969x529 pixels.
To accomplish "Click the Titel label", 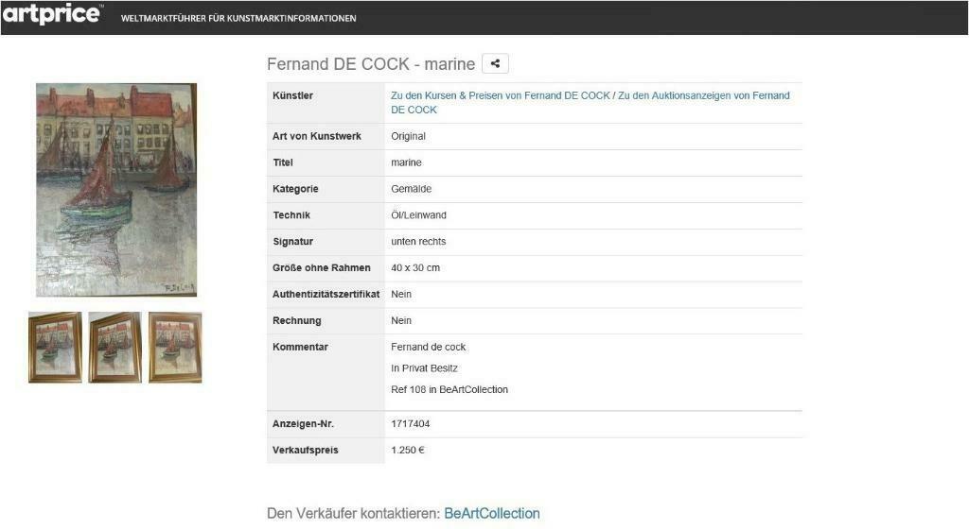I will click(283, 162).
